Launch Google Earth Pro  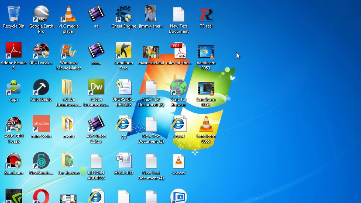pyautogui.click(x=41, y=13)
